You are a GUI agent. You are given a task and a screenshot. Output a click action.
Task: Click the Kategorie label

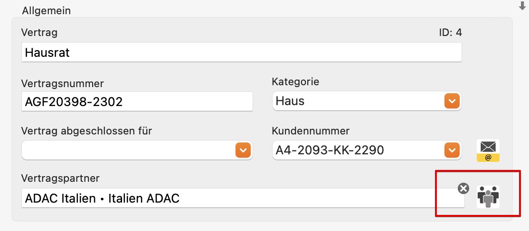point(295,82)
